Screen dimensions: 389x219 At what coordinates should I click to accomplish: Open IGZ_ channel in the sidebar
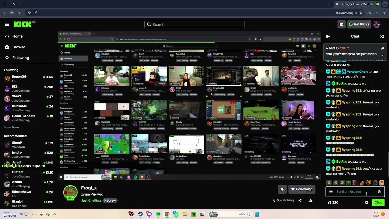(29, 88)
